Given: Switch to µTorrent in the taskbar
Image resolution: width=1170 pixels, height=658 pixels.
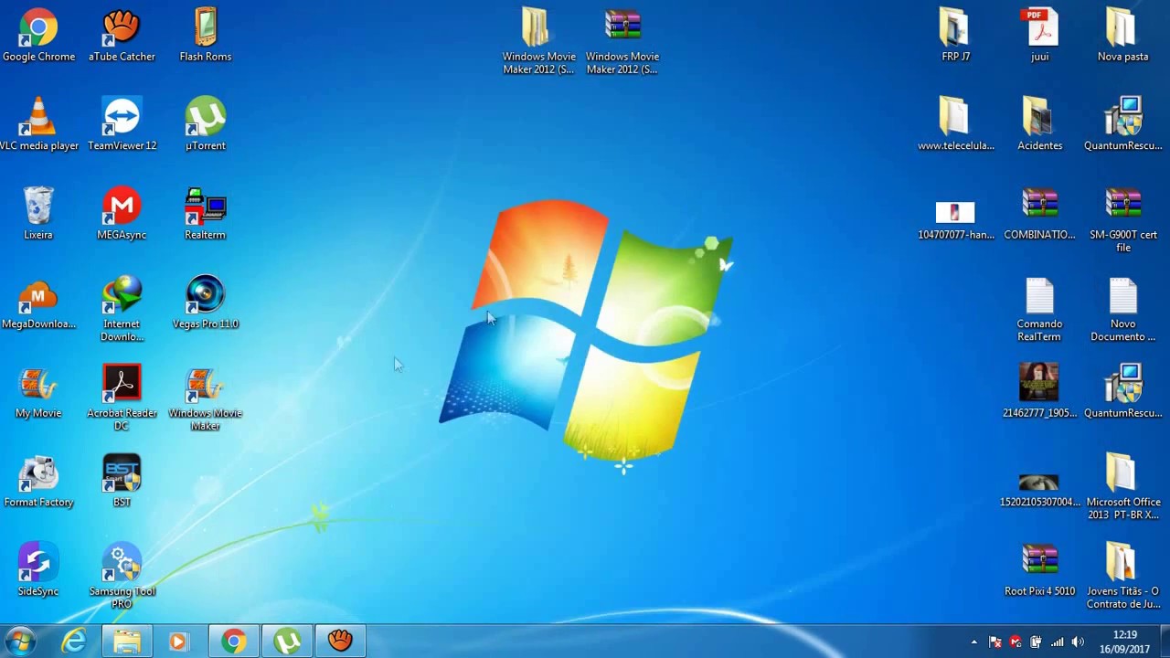Looking at the screenshot, I should click(287, 642).
